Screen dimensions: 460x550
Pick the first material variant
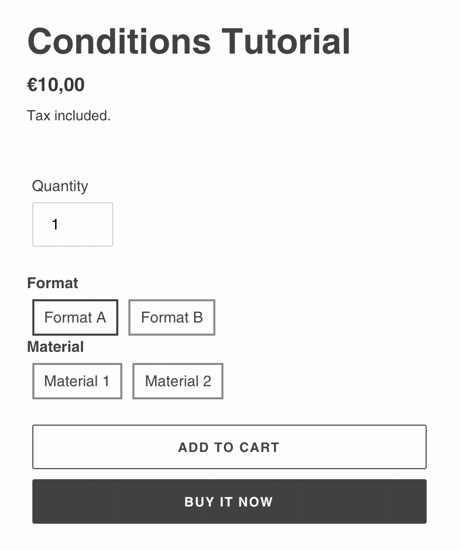point(77,381)
